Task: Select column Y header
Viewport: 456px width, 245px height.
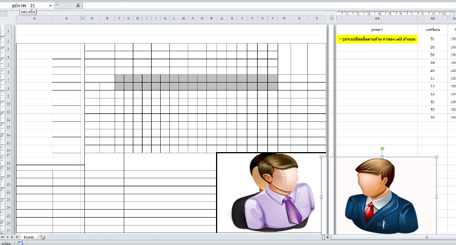Action: (x=317, y=18)
